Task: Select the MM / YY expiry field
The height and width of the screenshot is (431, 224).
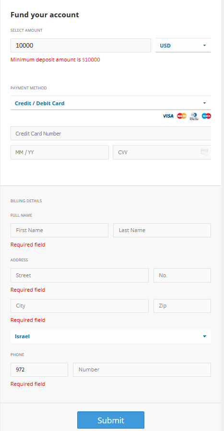Action: tap(59, 152)
